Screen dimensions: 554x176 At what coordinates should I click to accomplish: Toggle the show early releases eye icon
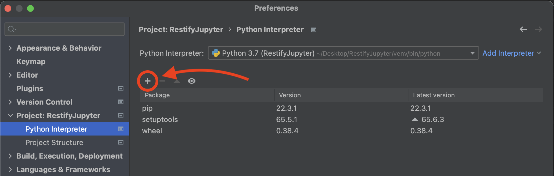click(x=192, y=81)
